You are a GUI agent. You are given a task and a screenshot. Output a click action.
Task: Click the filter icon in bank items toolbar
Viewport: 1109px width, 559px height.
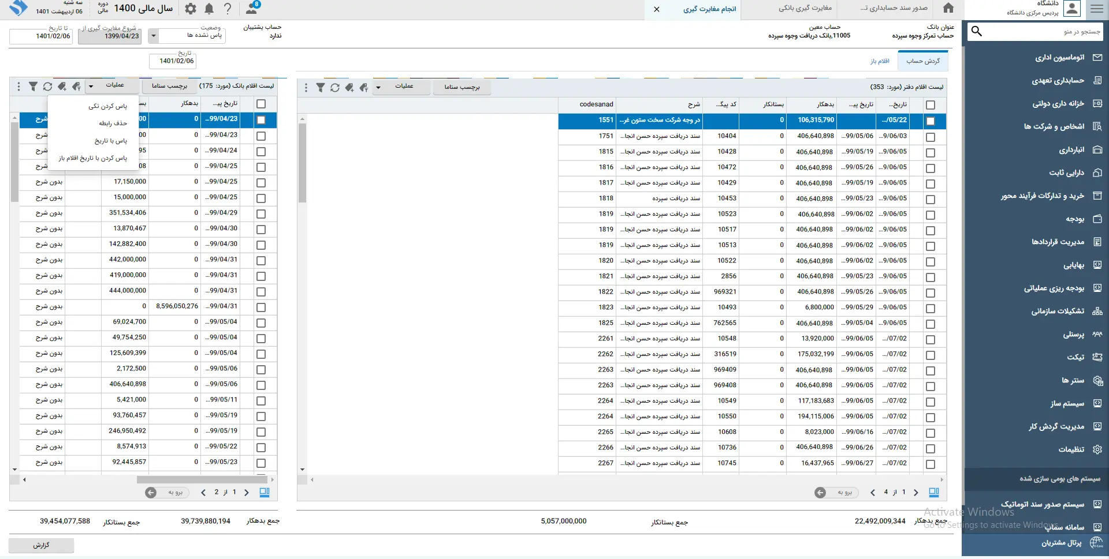click(33, 87)
